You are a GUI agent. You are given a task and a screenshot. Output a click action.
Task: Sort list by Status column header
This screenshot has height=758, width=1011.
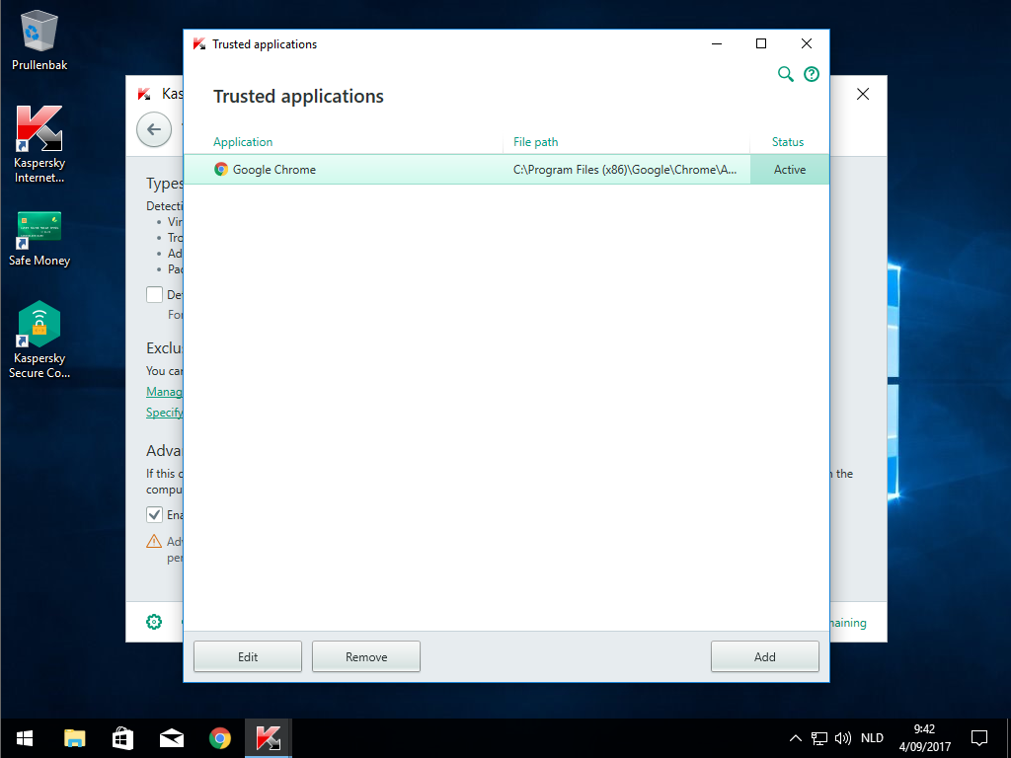788,142
